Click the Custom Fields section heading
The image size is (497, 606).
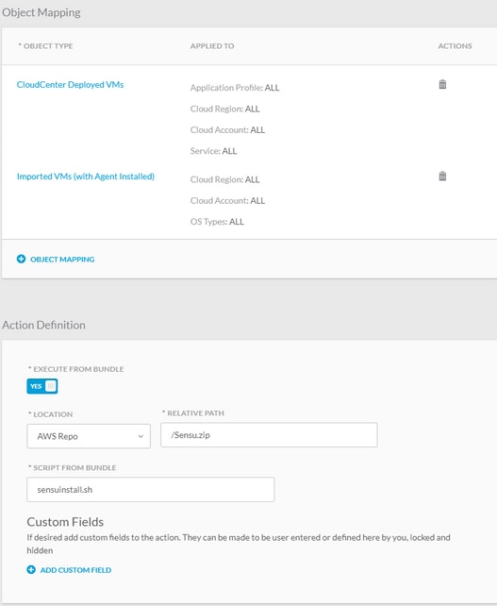[65, 522]
